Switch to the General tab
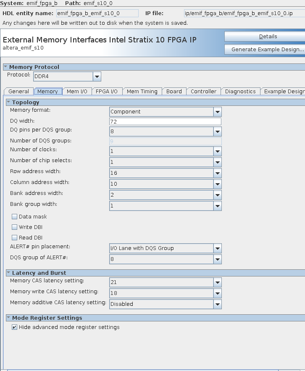This screenshot has width=305, height=371. pyautogui.click(x=18, y=92)
